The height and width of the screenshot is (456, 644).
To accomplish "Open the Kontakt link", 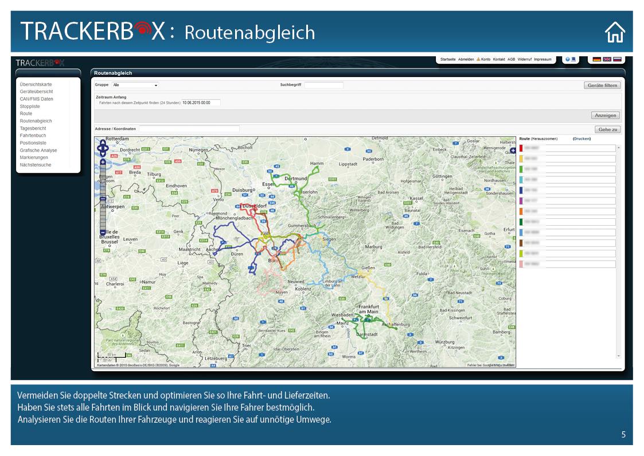I will point(498,59).
